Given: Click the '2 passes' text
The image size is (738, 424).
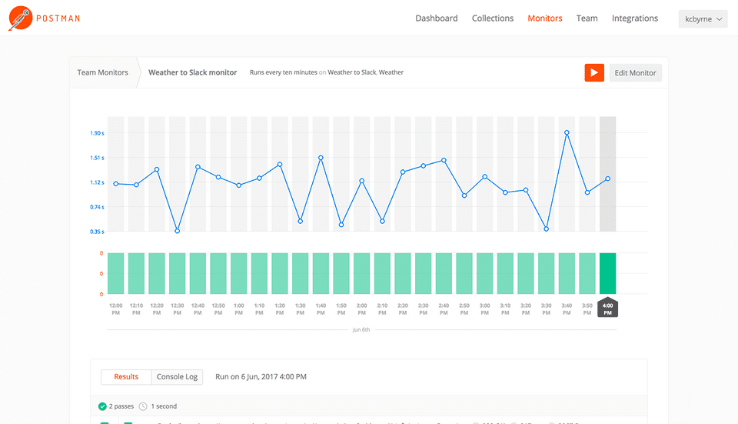Looking at the screenshot, I should 121,406.
